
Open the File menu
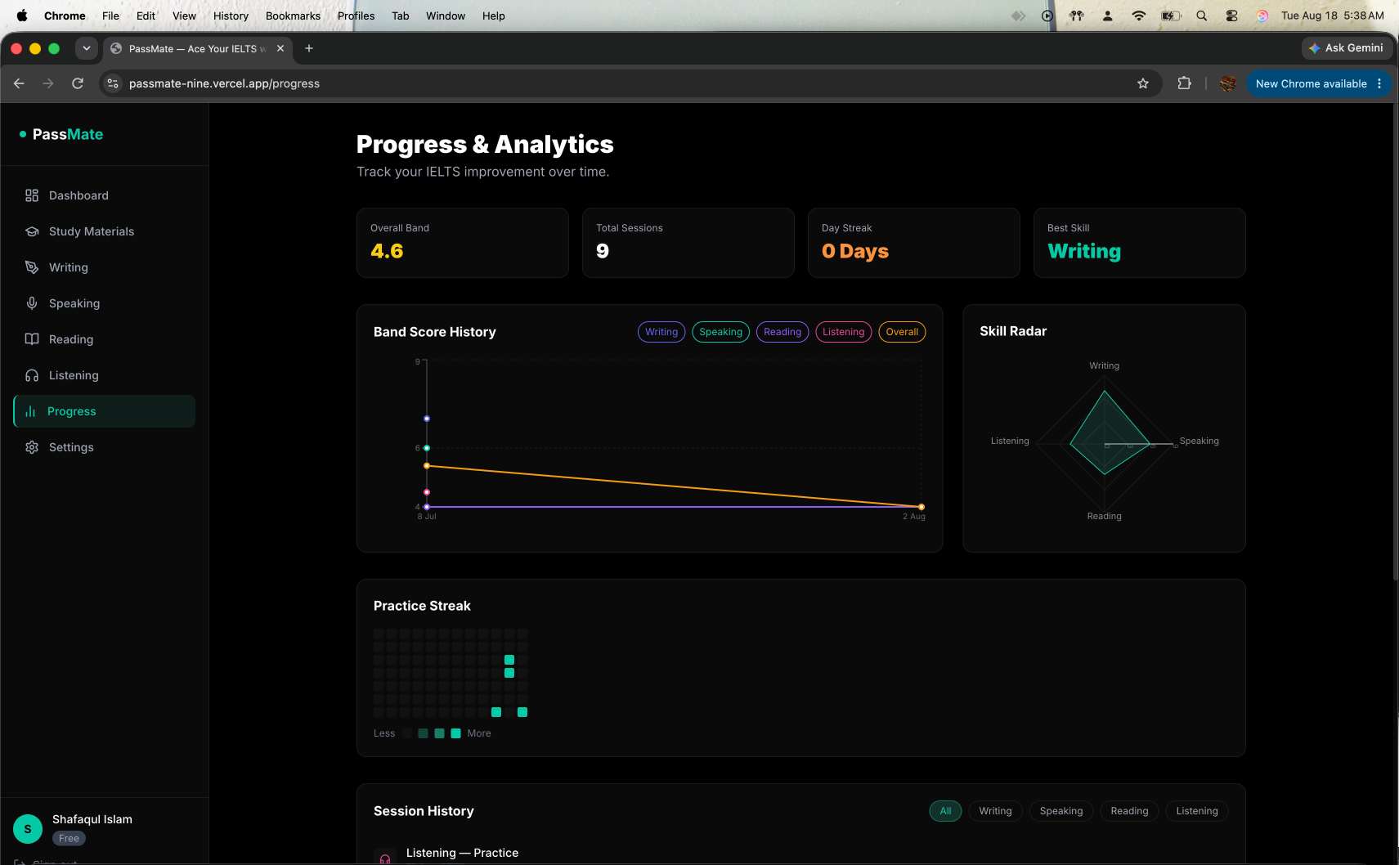point(110,16)
